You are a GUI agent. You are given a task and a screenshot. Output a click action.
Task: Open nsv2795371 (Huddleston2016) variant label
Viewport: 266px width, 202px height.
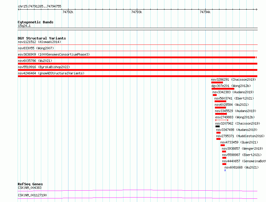[240, 136]
